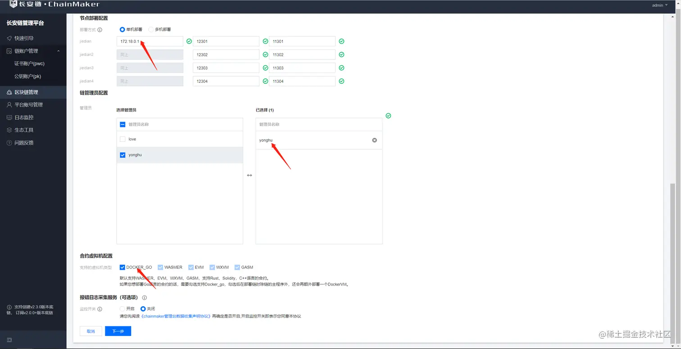Select the 单机部署 radio option
The image size is (681, 349).
click(122, 30)
